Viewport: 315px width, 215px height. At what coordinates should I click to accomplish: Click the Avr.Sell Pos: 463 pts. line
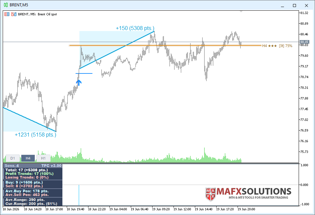pyautogui.click(x=27, y=195)
